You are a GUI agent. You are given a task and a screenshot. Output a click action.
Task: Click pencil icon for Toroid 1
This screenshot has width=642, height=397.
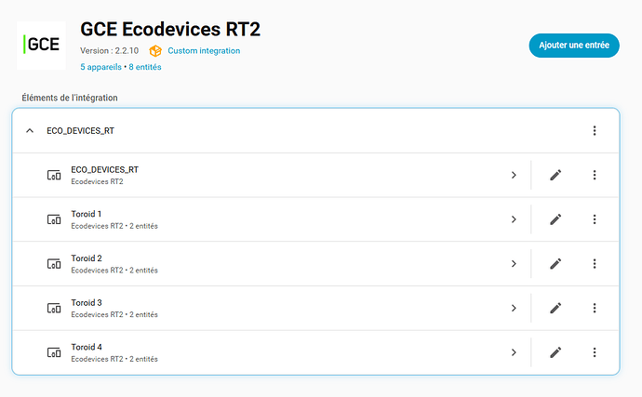pos(555,219)
